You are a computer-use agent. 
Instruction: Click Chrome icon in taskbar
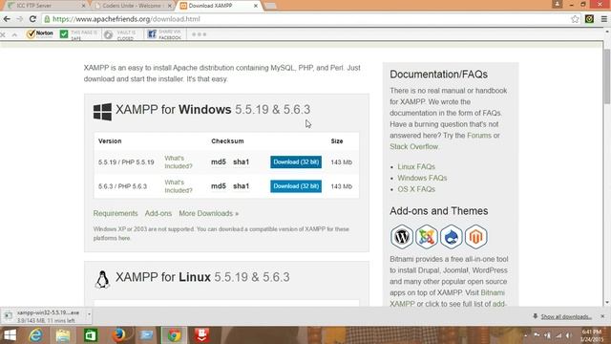(174, 335)
